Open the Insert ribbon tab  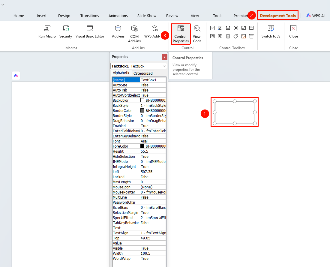[42, 16]
